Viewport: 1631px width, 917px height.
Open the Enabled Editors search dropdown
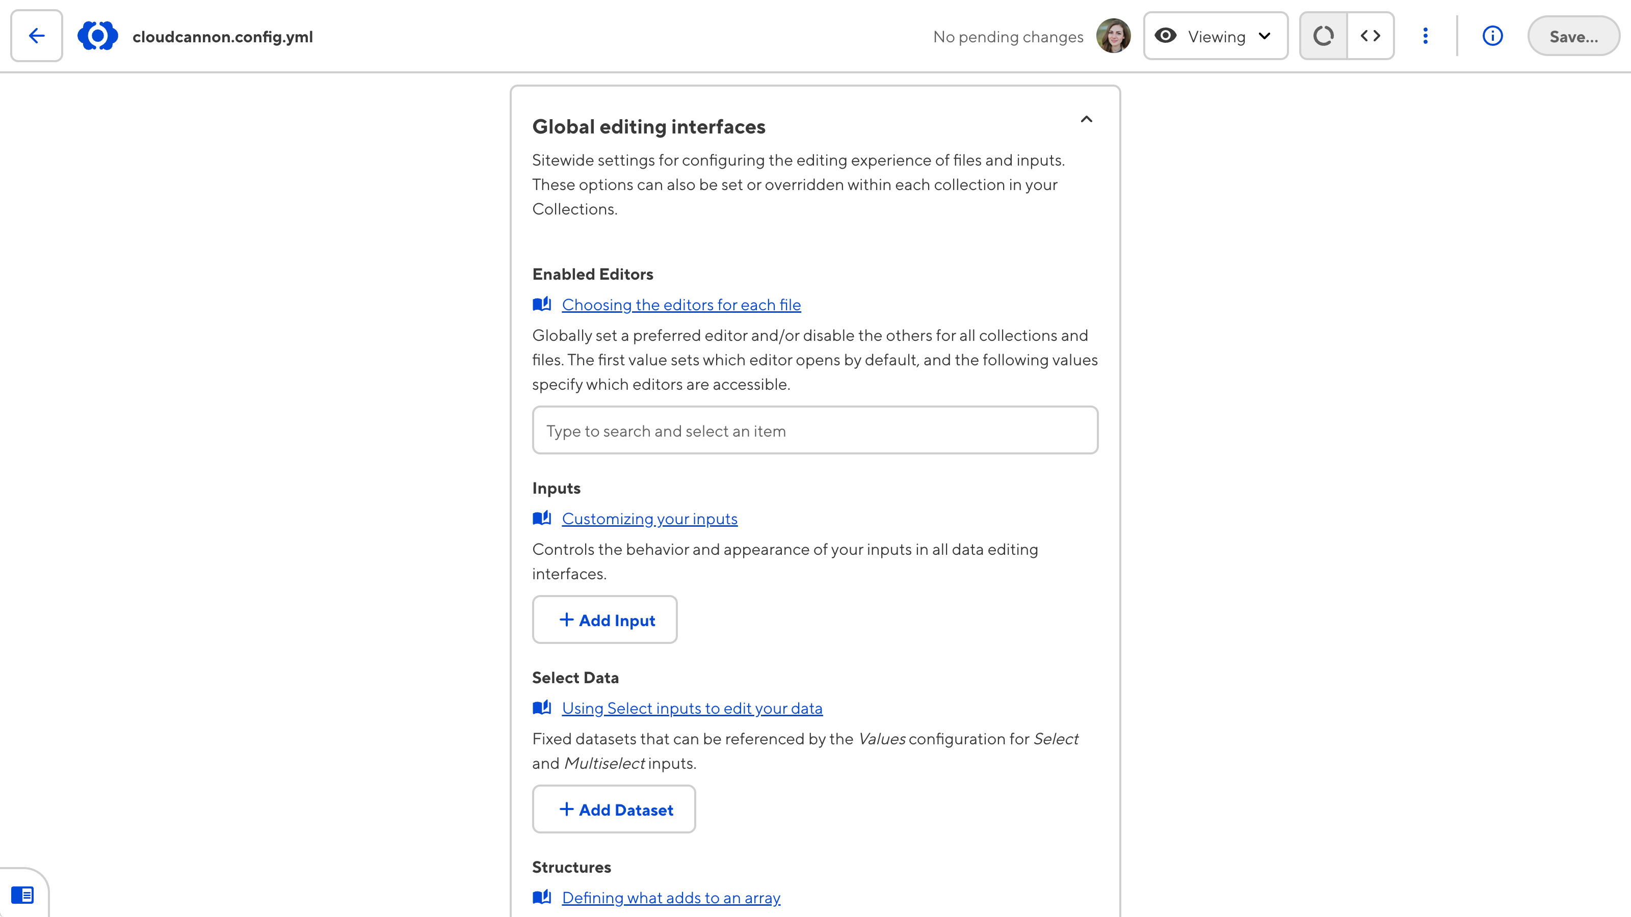815,430
